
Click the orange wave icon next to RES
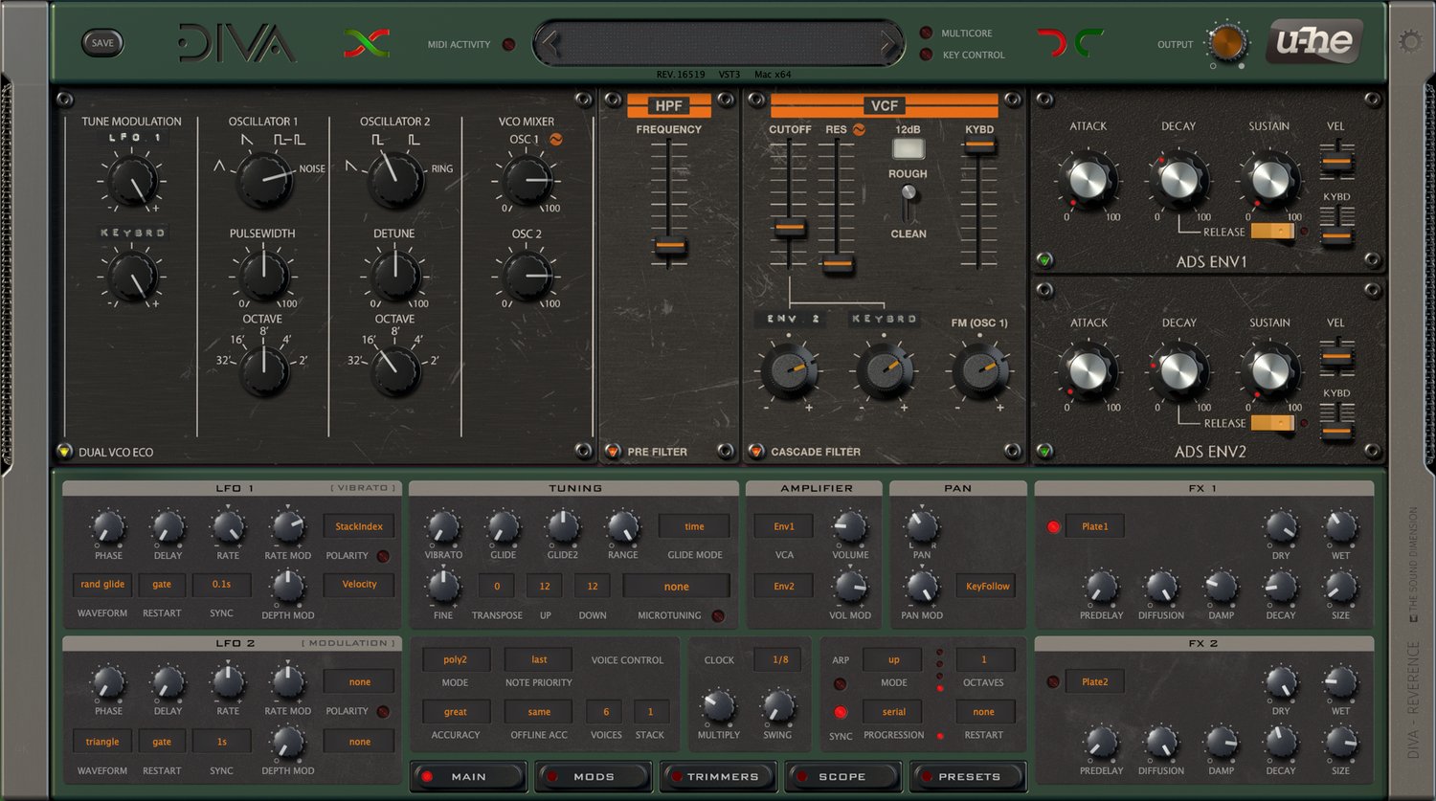859,129
